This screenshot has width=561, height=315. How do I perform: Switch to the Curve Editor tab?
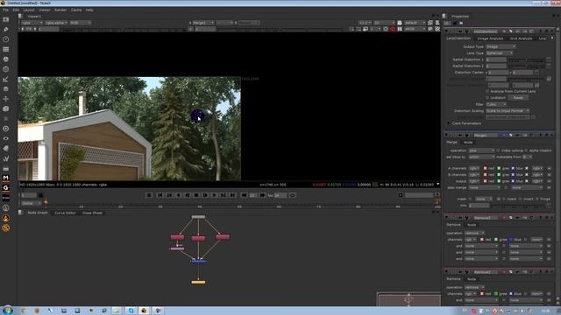click(65, 213)
